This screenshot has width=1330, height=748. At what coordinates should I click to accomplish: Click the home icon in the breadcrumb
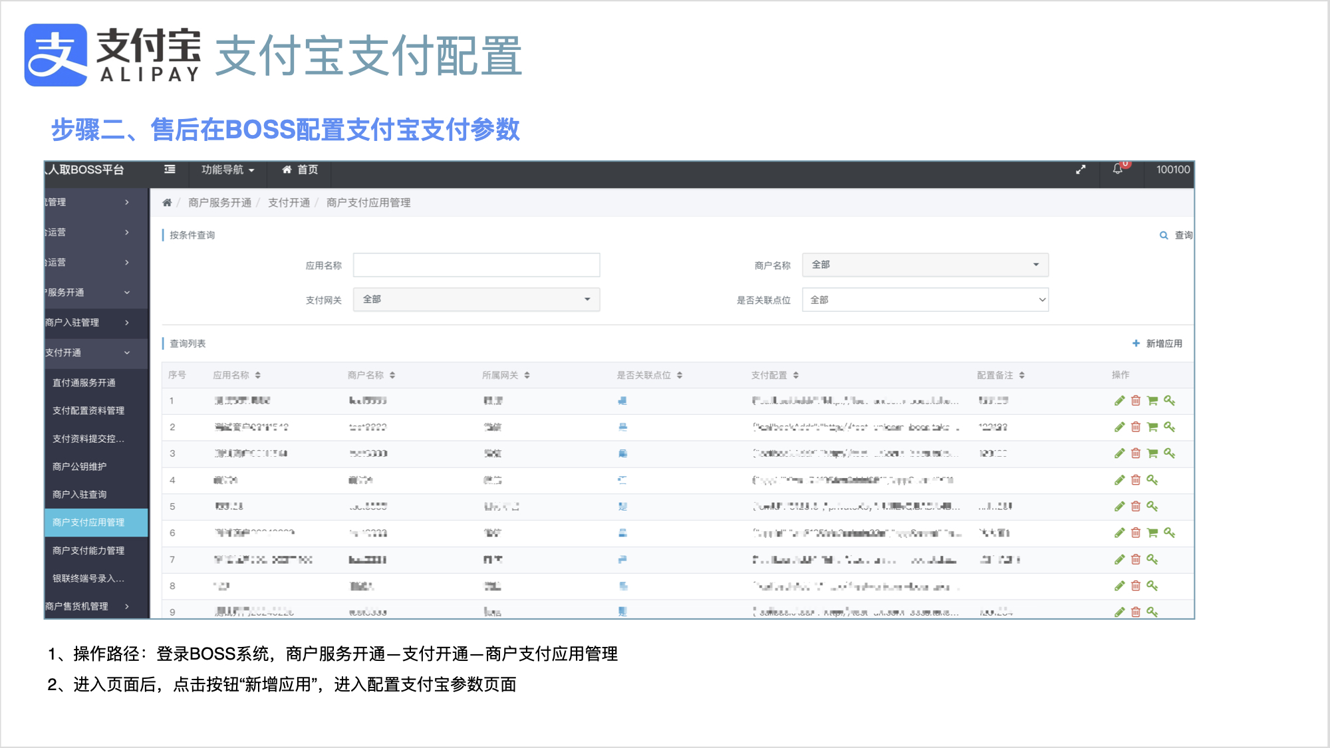point(167,203)
